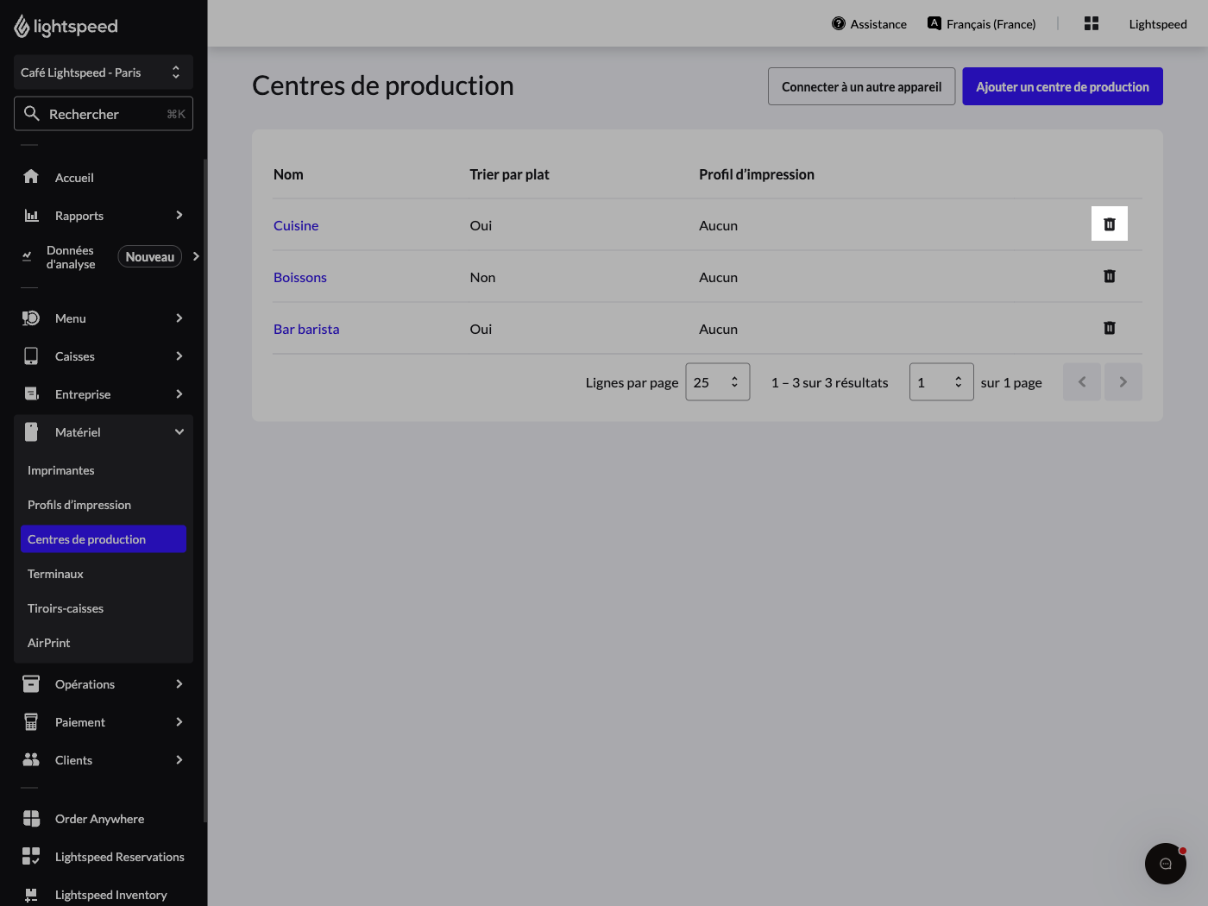Click the Lightspeed Inventory icon
The height and width of the screenshot is (906, 1208).
click(x=31, y=895)
